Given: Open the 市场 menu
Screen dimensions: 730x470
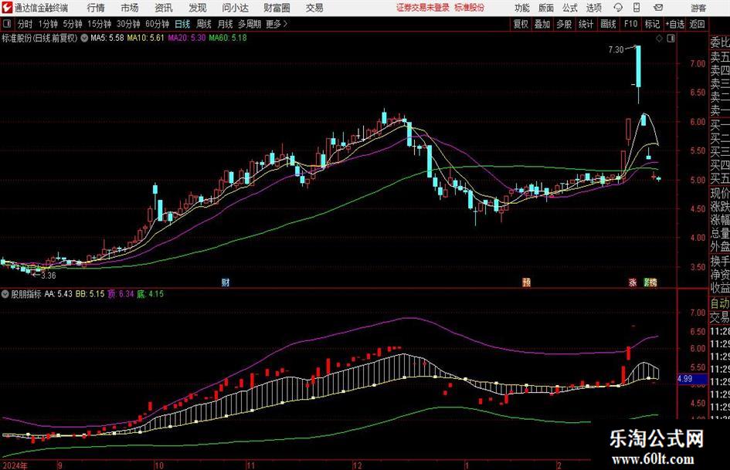Looking at the screenshot, I should click(130, 8).
